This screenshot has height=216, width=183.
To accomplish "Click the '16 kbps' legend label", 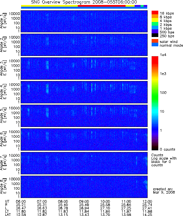I will tap(167, 13).
